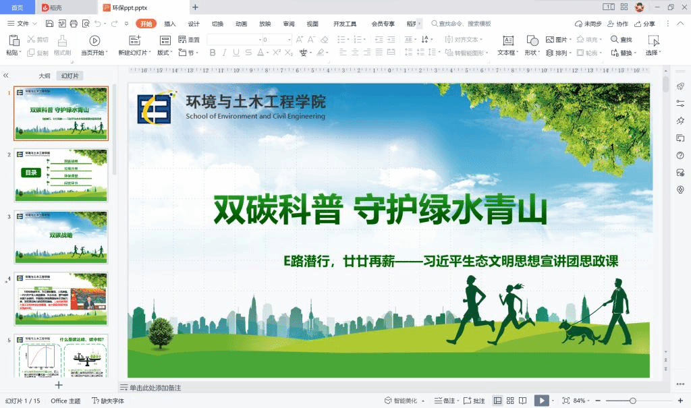Click the 协作 (Collaborate) button

617,24
